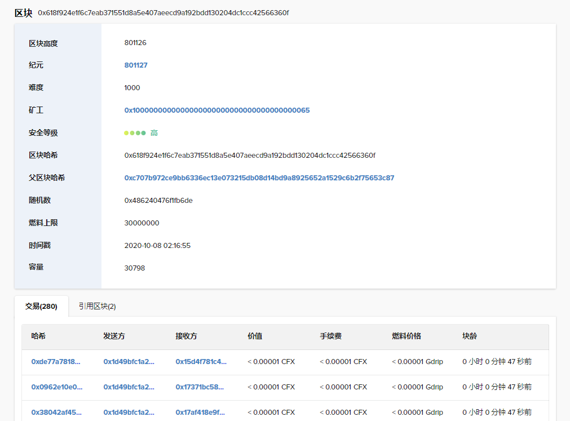Open the miner address 0x1000…0065 link

point(217,110)
